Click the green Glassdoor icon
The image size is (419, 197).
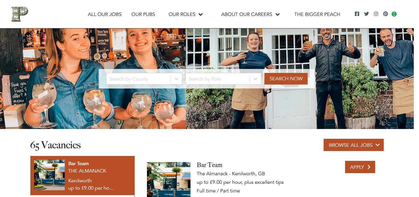point(394,14)
